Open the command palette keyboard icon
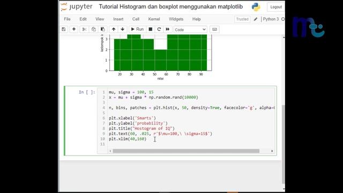Screen dimensions: 343x193 [x=214, y=29]
